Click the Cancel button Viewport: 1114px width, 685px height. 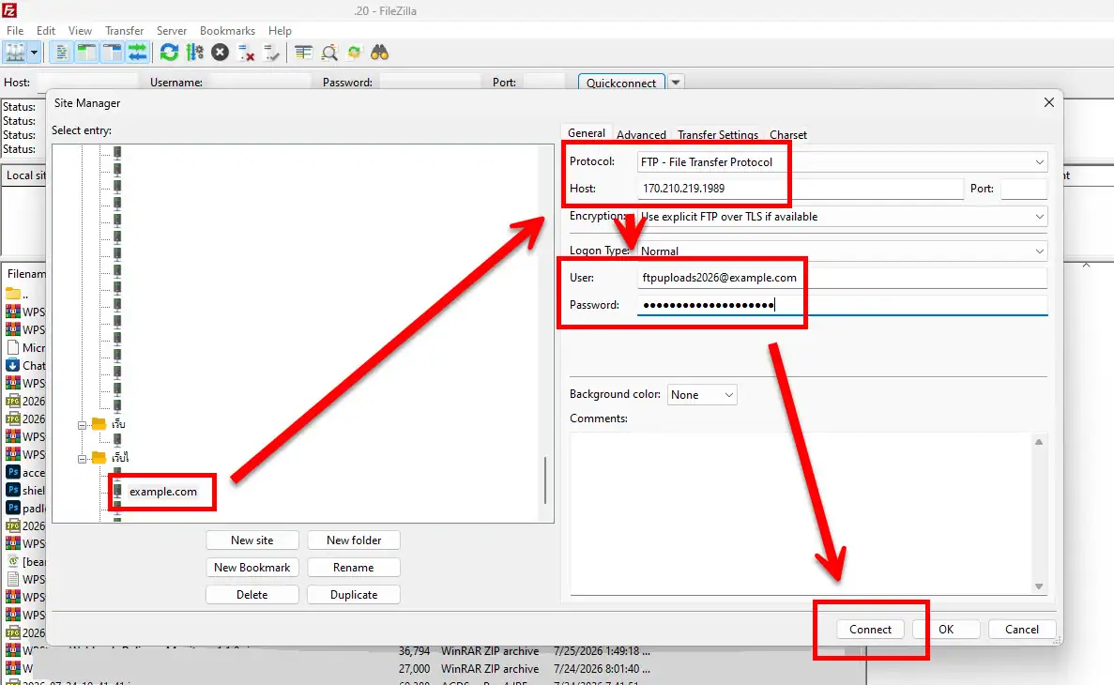tap(1022, 630)
